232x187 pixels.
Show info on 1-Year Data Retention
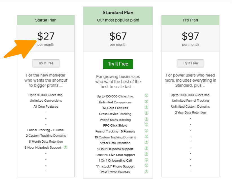tap(146, 143)
